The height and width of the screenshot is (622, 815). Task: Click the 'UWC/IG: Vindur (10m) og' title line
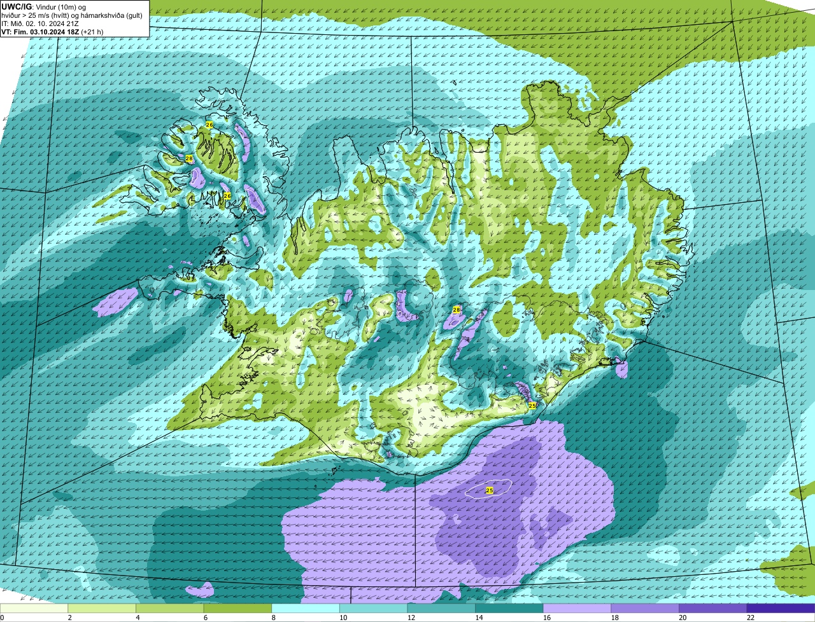(x=44, y=6)
